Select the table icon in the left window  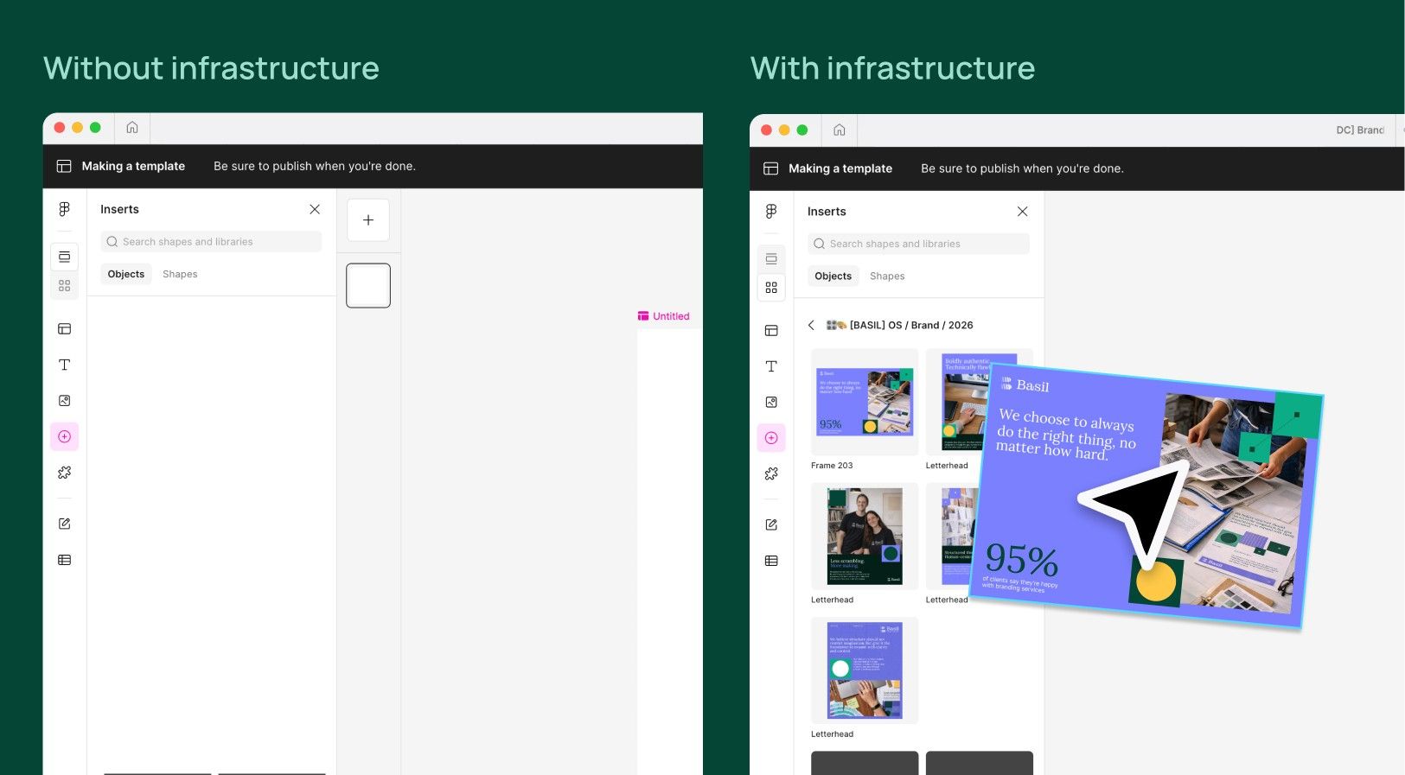click(65, 560)
